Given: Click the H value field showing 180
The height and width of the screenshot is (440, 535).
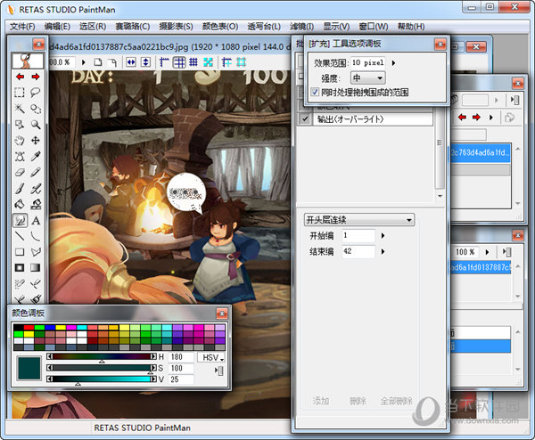Looking at the screenshot, I should [x=181, y=357].
